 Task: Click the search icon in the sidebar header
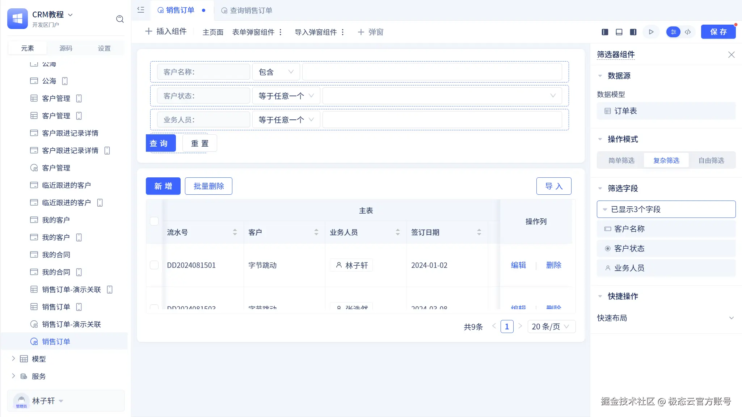(x=120, y=19)
